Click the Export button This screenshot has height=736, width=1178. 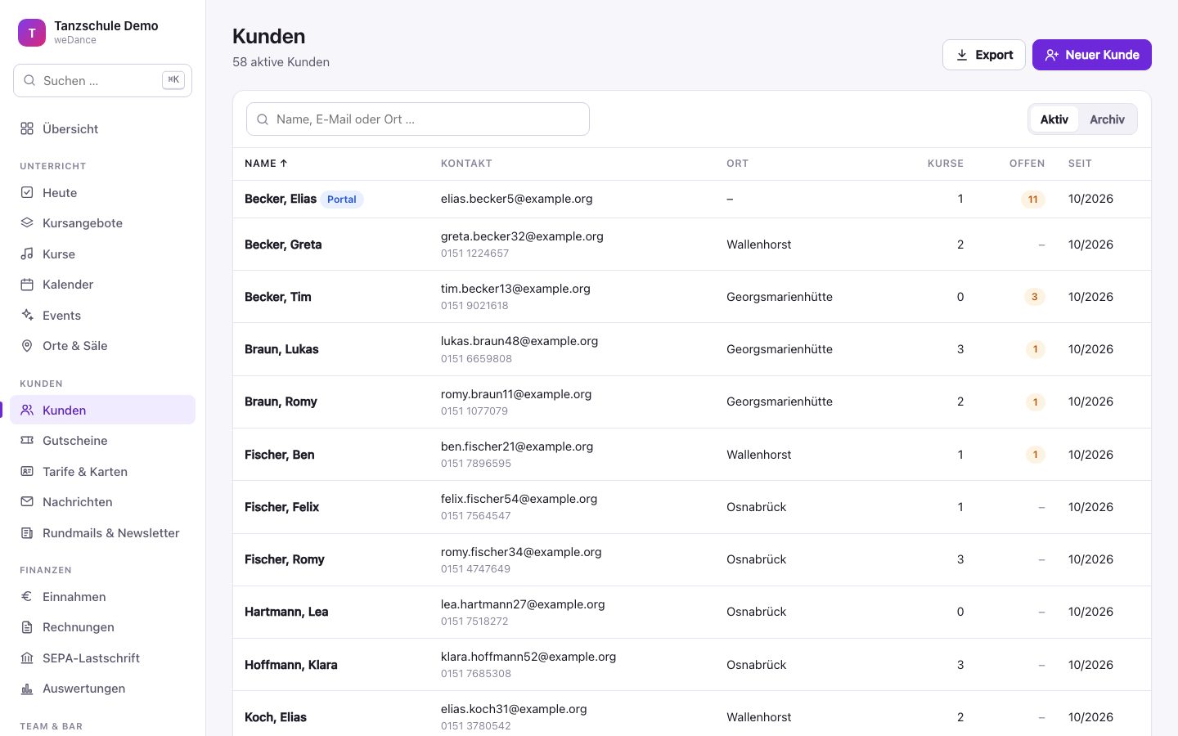click(x=984, y=55)
